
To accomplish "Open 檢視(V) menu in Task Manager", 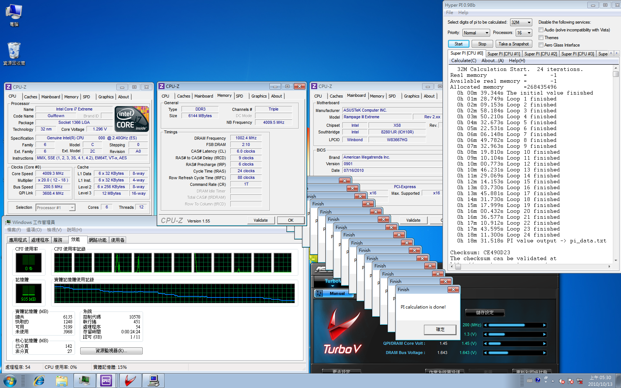I will coord(54,230).
